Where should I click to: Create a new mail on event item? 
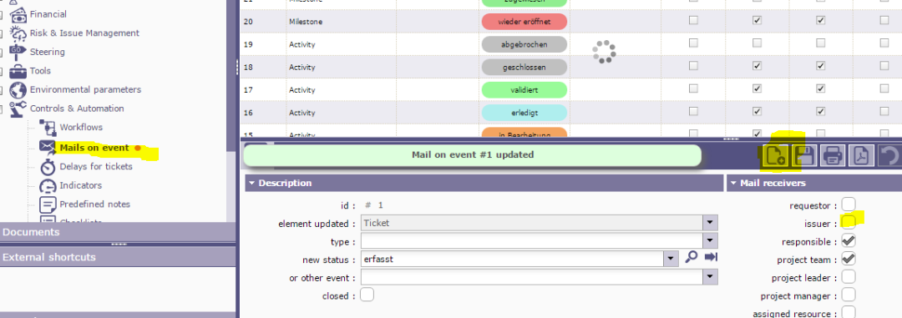click(774, 155)
